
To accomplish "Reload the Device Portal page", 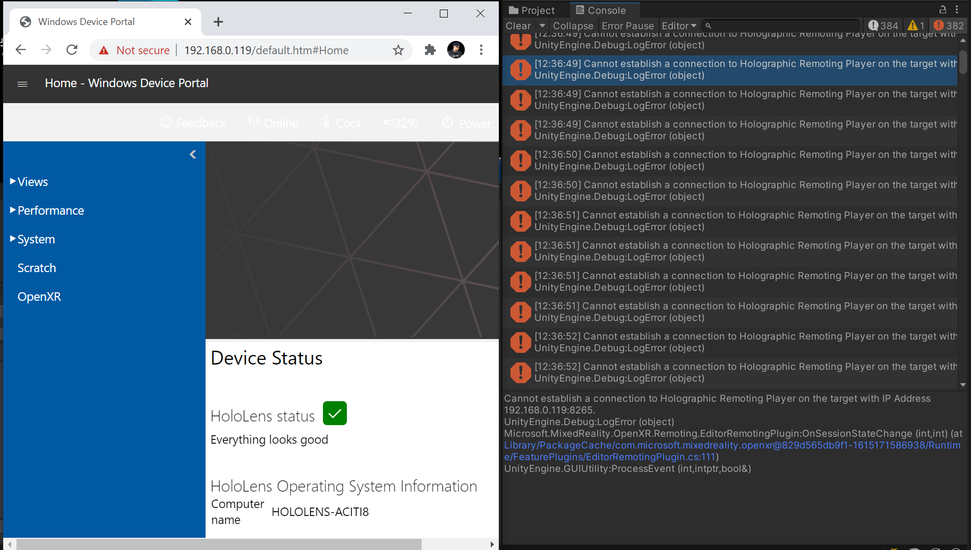I will coord(72,49).
